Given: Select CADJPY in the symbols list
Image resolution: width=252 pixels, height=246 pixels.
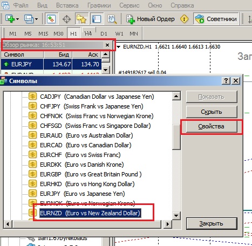Looking at the screenshot, I should click(x=97, y=97).
